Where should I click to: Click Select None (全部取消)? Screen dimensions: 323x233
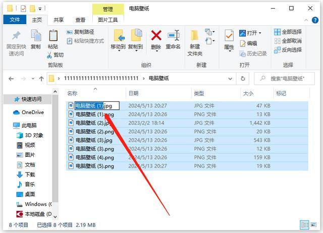pos(288,41)
